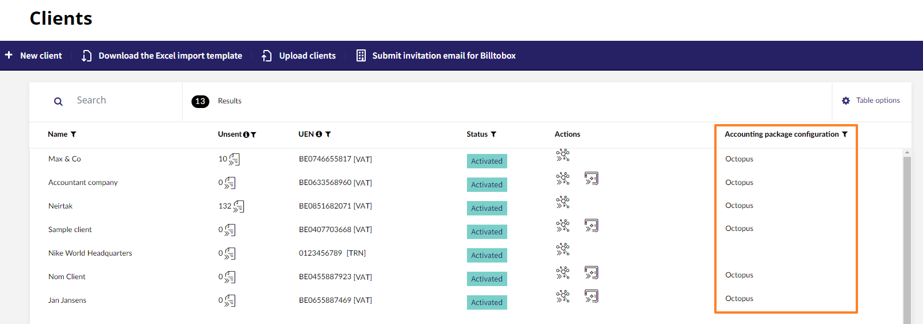Screen dimensions: 923x324
Task: Click the Upload clients button
Action: click(299, 56)
